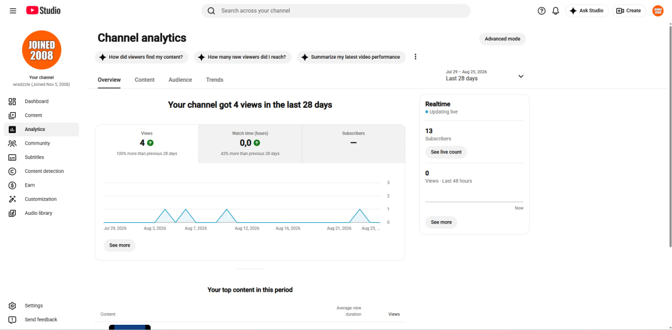Open the Help question mark icon
Viewport: 672px width, 330px height.
tap(542, 10)
